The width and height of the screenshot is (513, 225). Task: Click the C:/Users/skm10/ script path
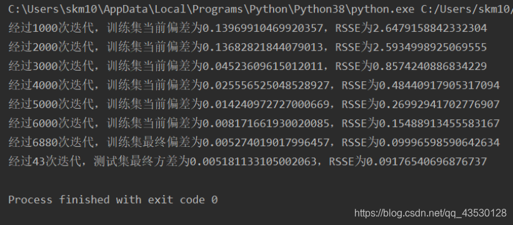pos(467,9)
